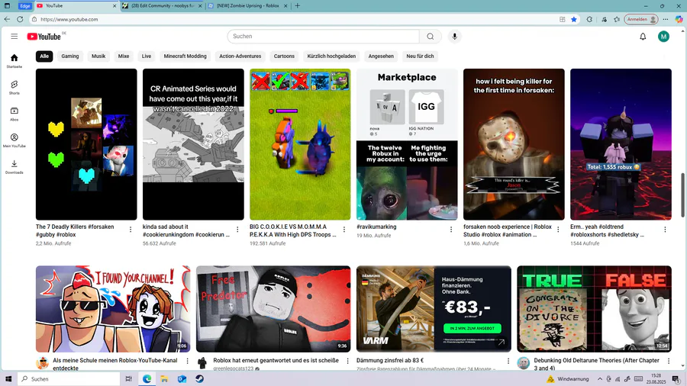Image resolution: width=687 pixels, height=386 pixels.
Task: Launch Steam from the taskbar
Action: tap(199, 379)
